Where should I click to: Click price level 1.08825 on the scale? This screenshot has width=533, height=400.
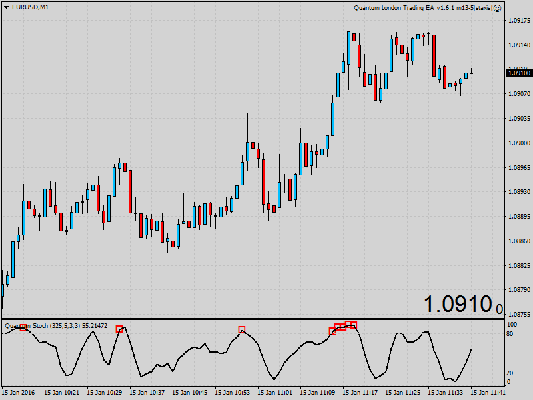519,265
